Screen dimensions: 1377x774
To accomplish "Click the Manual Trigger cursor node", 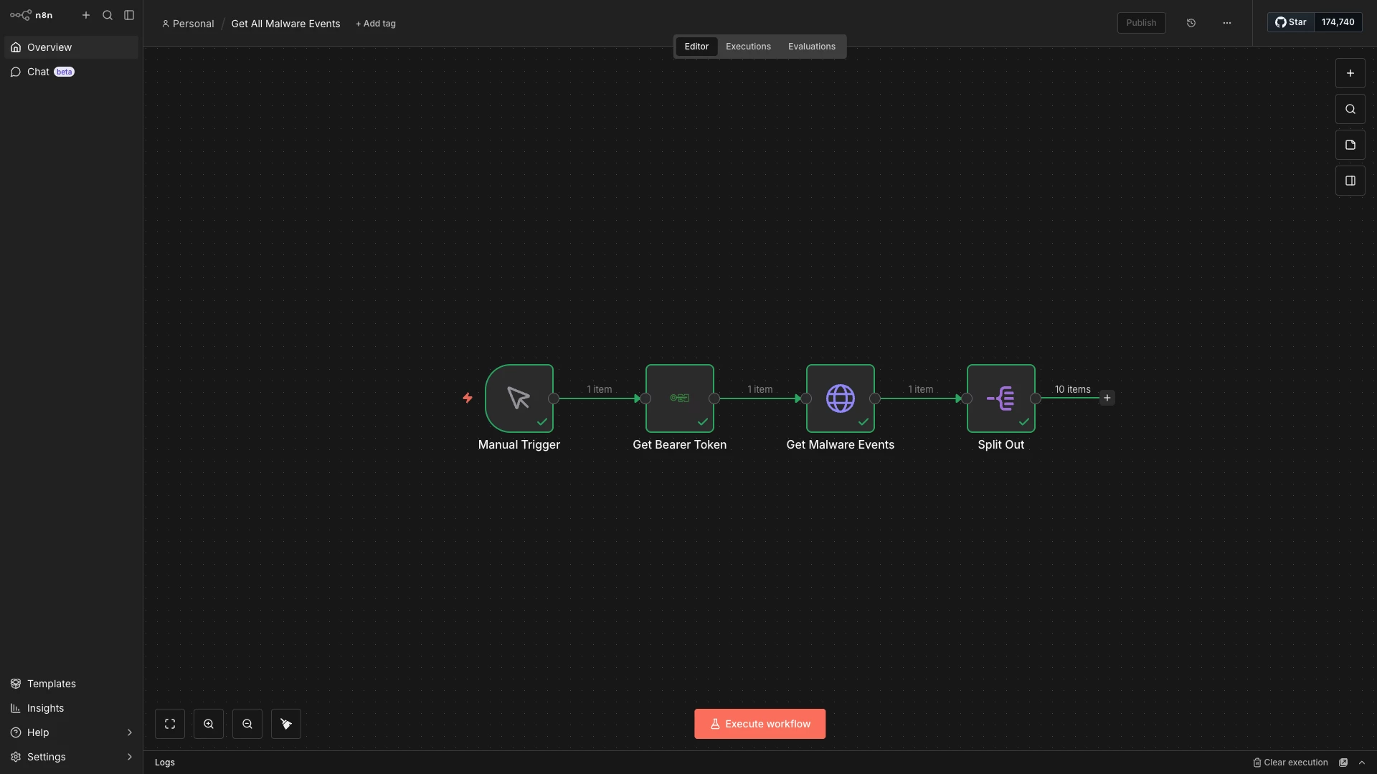I will click(x=519, y=398).
